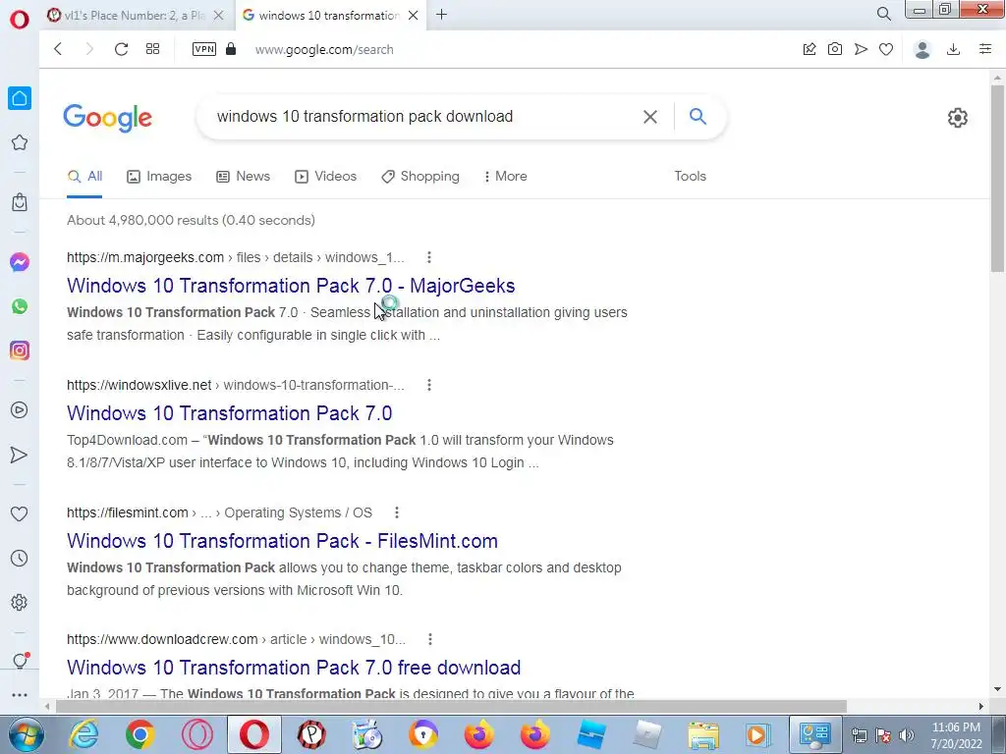The height and width of the screenshot is (754, 1006).
Task: Switch to the Shopping results tab
Action: 420,177
